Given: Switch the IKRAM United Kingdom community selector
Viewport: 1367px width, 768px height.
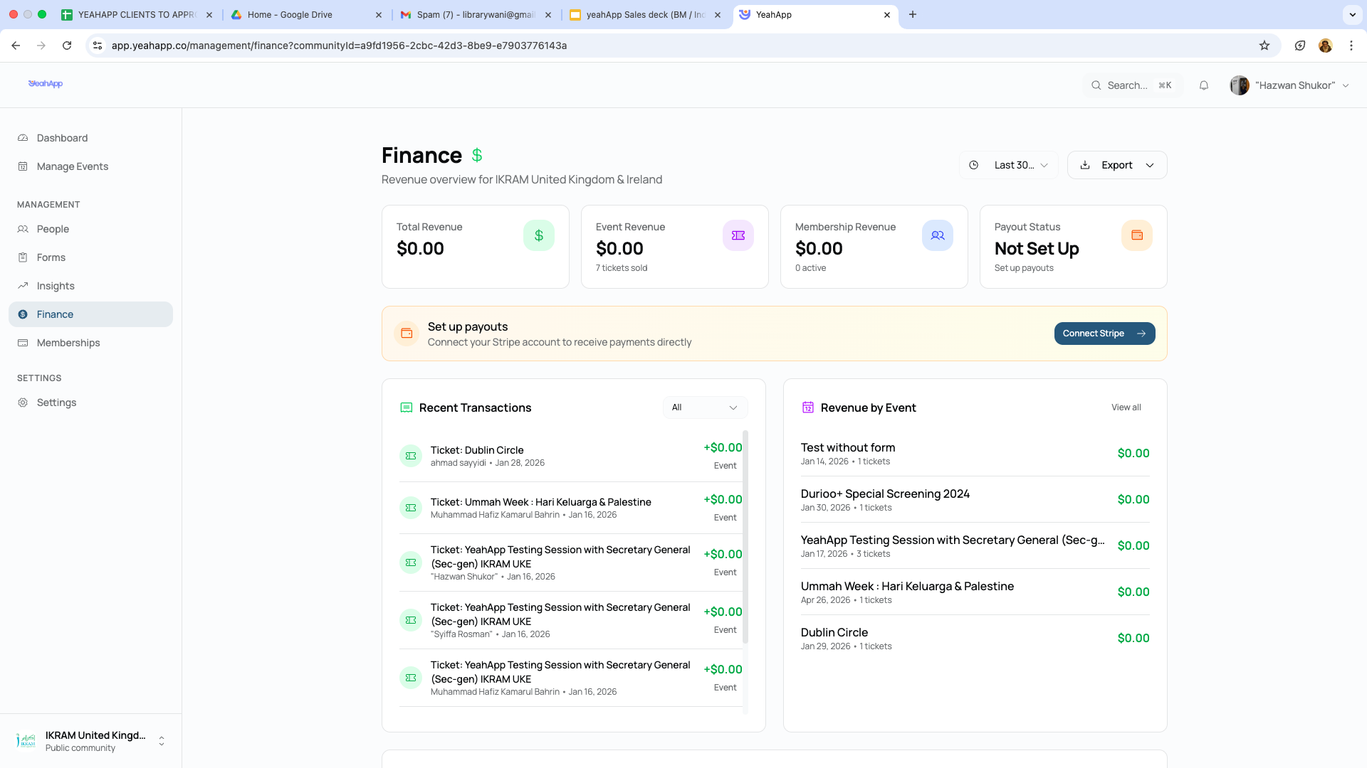Looking at the screenshot, I should tap(91, 740).
